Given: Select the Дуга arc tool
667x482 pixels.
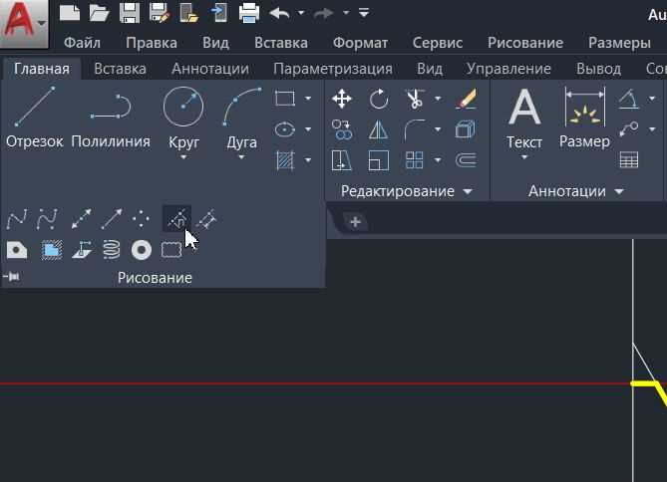Looking at the screenshot, I should 241,117.
